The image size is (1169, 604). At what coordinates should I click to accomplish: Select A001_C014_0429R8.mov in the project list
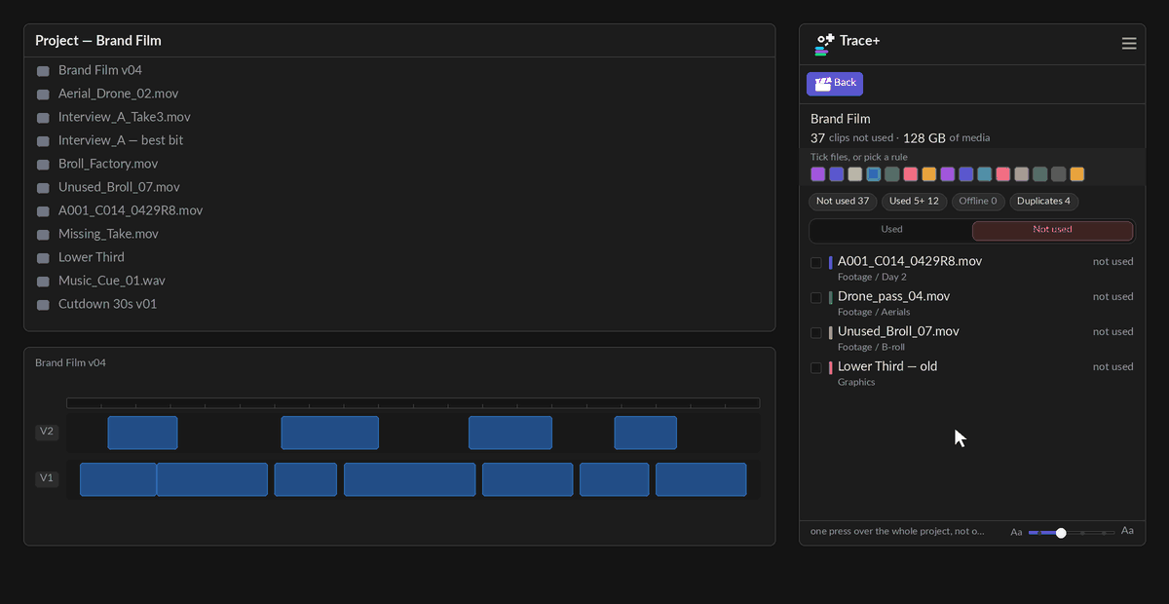(131, 210)
